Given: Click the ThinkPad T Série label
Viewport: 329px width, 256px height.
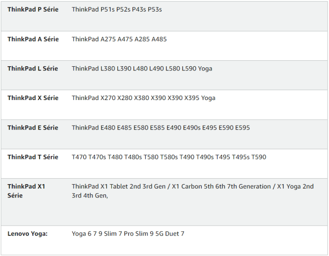Looking at the screenshot, I should 33,157.
